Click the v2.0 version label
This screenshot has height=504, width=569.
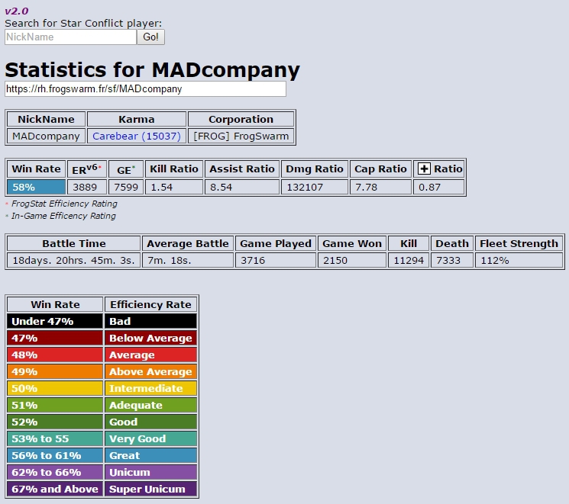click(17, 11)
